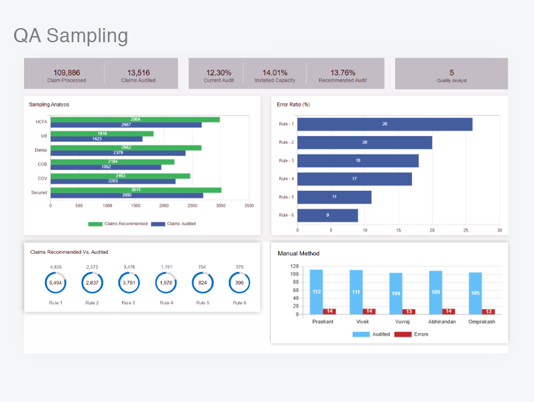
Task: Click the Claims Recommended Vs. Audited title
Action: point(69,252)
